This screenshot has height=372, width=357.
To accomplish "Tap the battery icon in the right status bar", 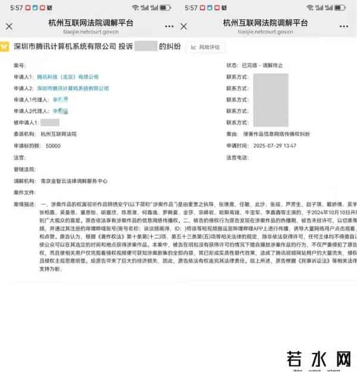I will pyautogui.click(x=340, y=8).
